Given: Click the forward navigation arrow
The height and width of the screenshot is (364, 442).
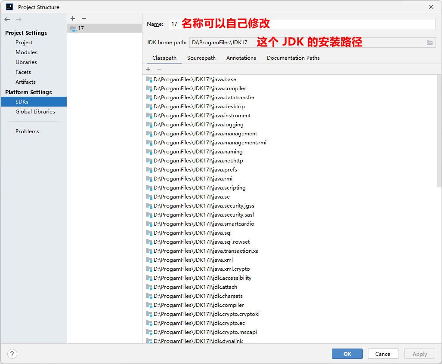Looking at the screenshot, I should coord(19,19).
